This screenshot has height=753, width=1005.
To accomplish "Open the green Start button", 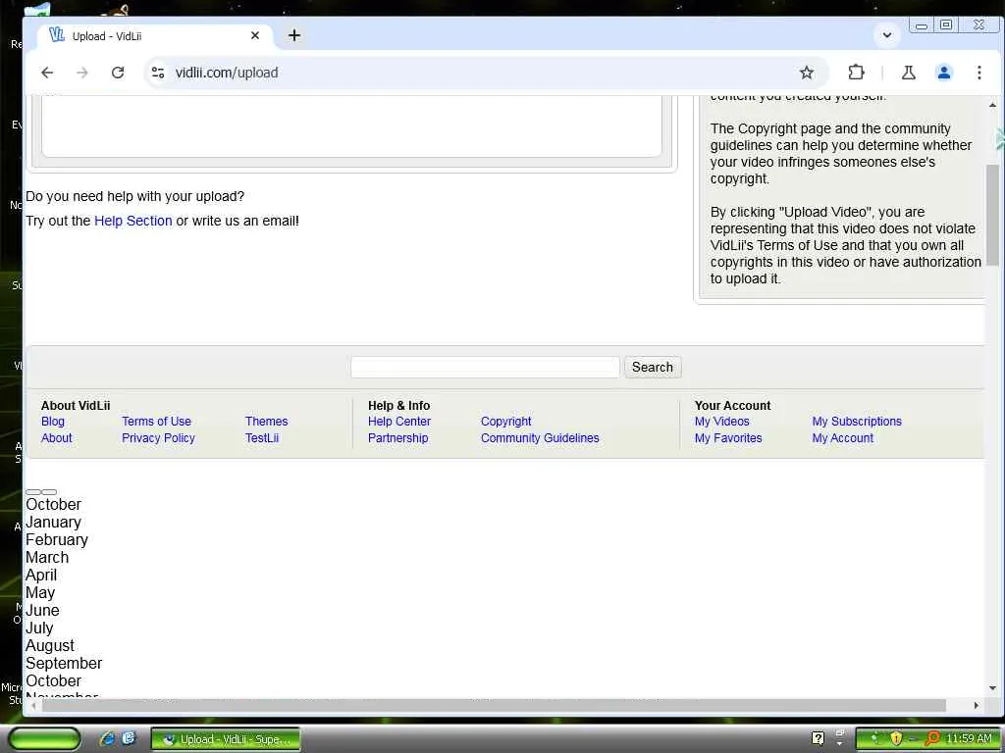I will tap(45, 739).
